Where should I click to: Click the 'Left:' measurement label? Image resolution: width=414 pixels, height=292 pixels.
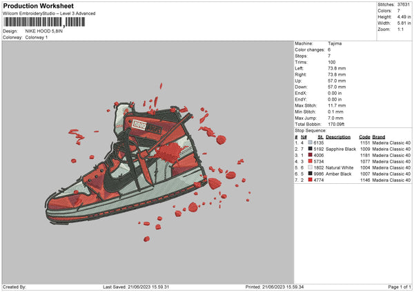click(x=299, y=68)
